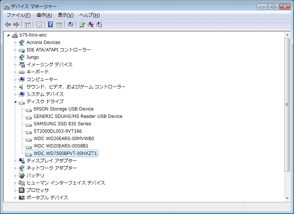294x214 pixels.
Task: Open the 操作(A) menu
Action: click(x=44, y=15)
